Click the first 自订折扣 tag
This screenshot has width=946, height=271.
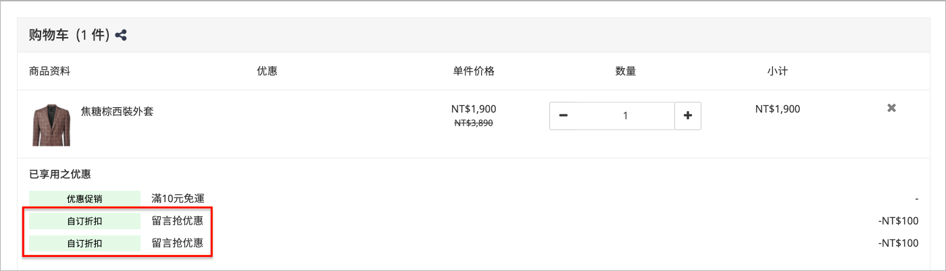[84, 221]
